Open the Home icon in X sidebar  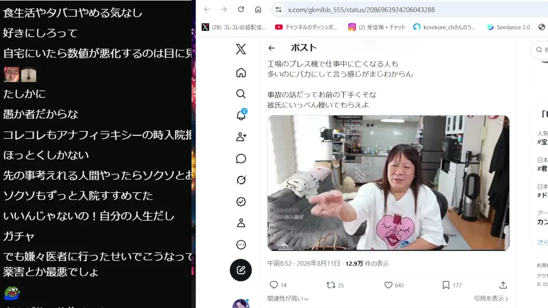click(241, 73)
